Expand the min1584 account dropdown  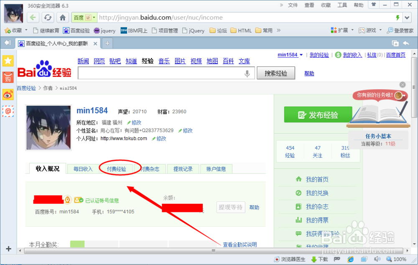click(x=301, y=55)
